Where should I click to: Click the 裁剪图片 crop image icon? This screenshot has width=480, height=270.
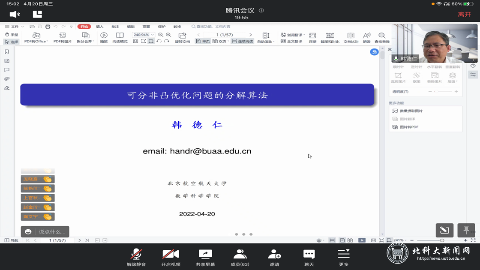(x=399, y=76)
